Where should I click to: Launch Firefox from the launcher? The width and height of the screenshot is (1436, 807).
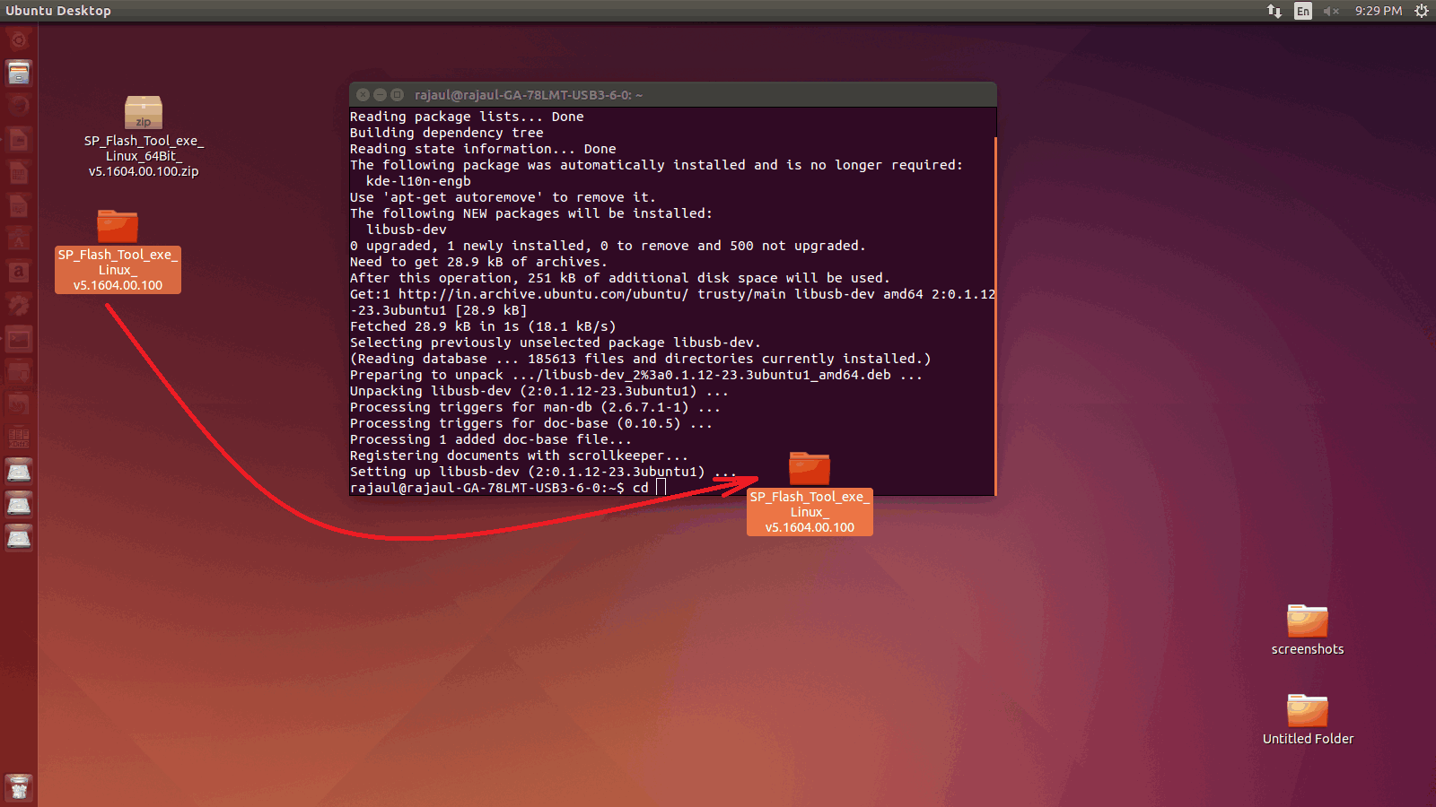tap(19, 105)
